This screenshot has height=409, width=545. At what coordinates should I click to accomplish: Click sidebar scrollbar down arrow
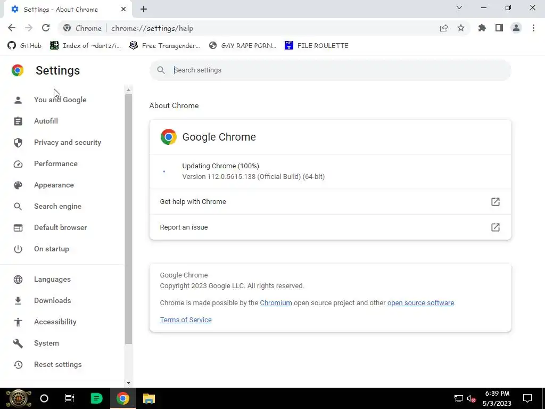129,383
